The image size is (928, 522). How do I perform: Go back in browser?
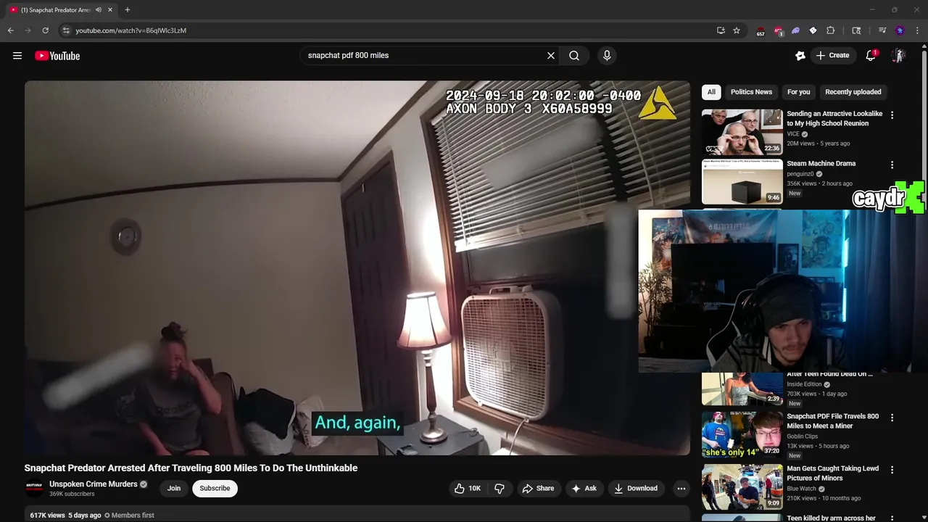[x=10, y=30]
